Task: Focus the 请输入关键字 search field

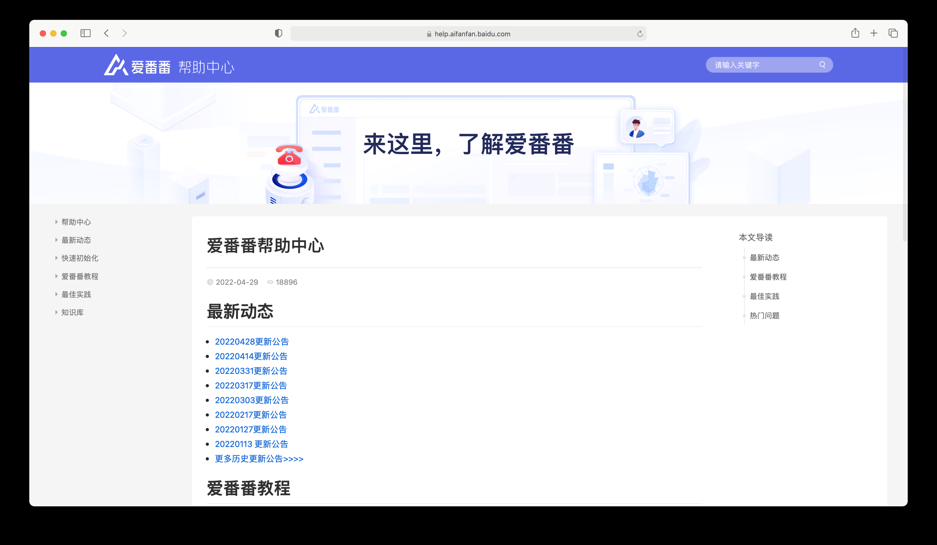Action: click(x=769, y=65)
